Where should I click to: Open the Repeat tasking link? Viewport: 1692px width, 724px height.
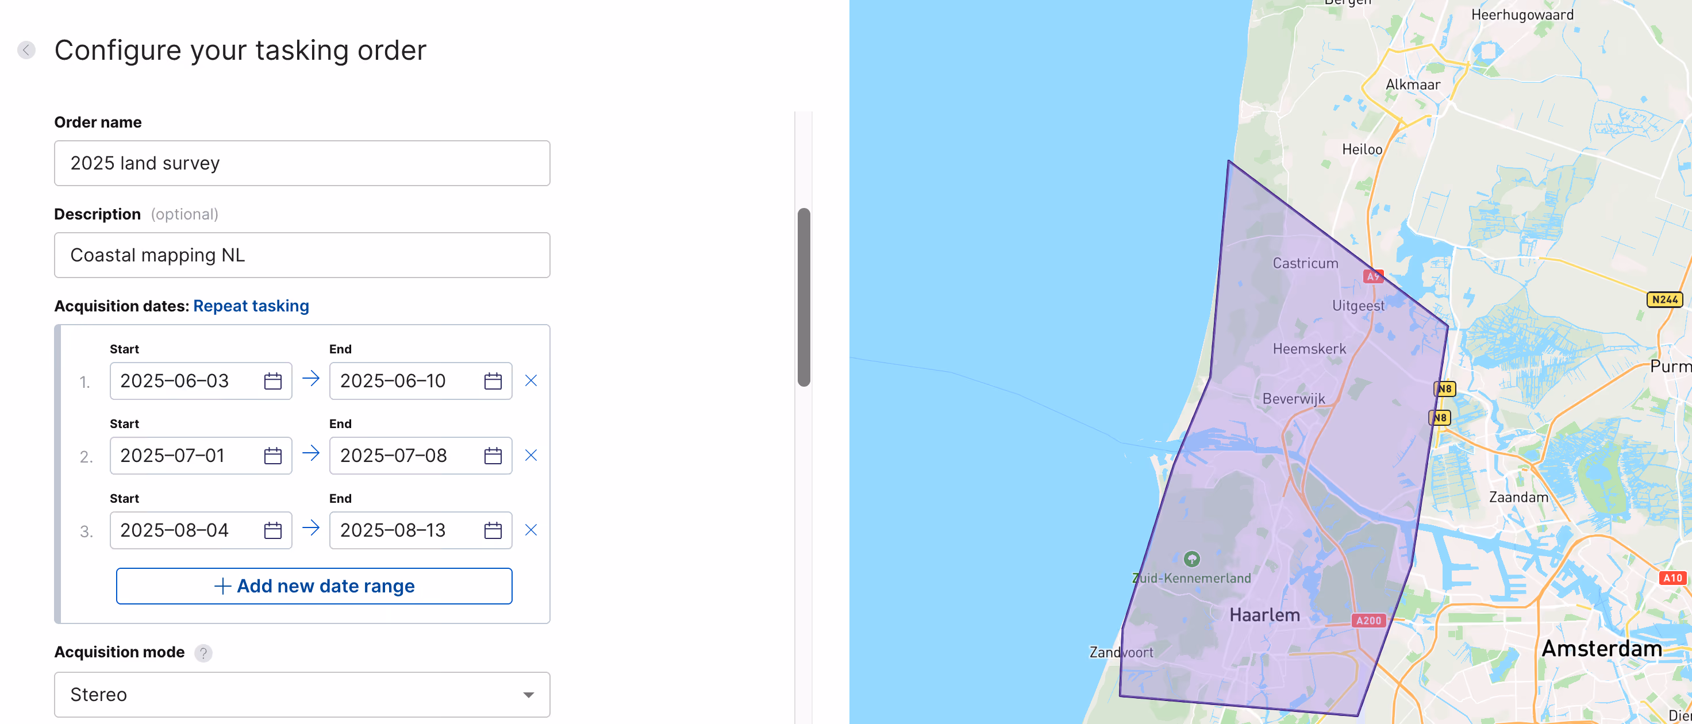[x=251, y=306]
